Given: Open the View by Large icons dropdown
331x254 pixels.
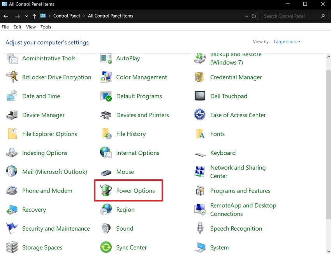Looking at the screenshot, I should point(287,42).
